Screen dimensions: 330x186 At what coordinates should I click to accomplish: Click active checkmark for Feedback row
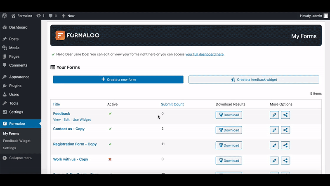(110, 113)
